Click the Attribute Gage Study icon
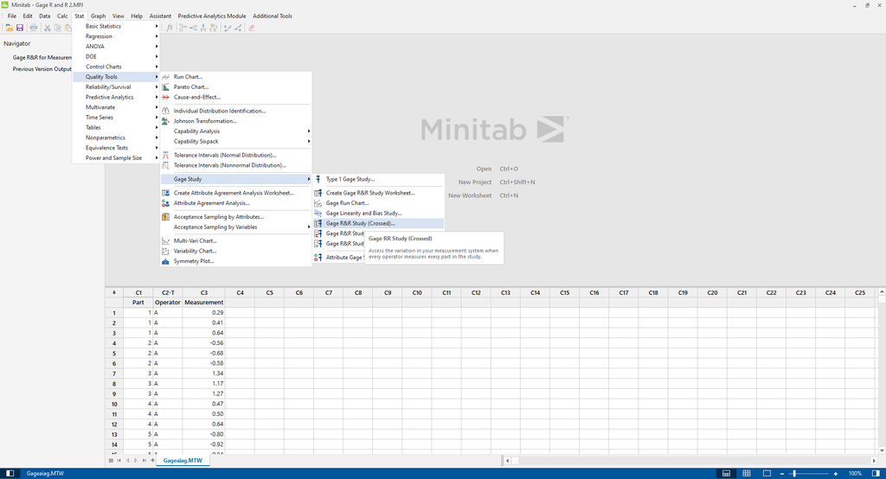The width and height of the screenshot is (886, 479). [318, 257]
